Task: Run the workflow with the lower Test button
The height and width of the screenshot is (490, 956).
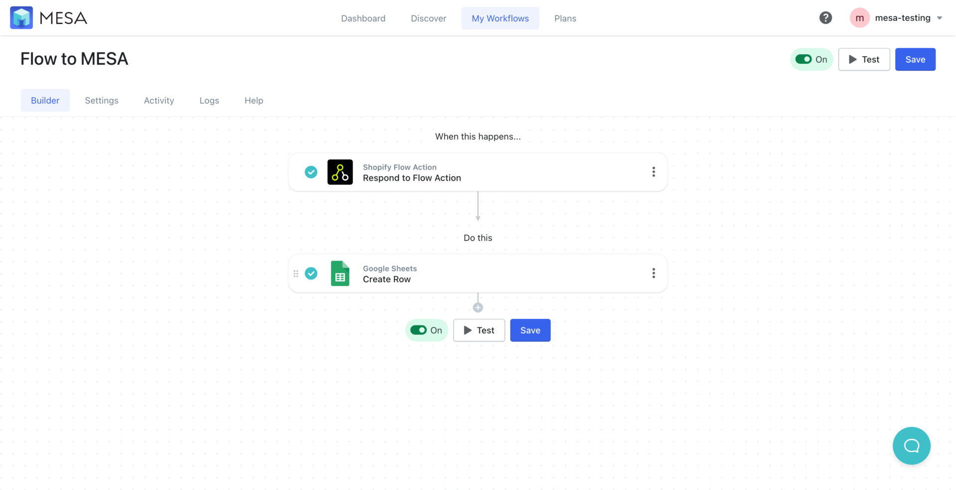Action: [478, 330]
